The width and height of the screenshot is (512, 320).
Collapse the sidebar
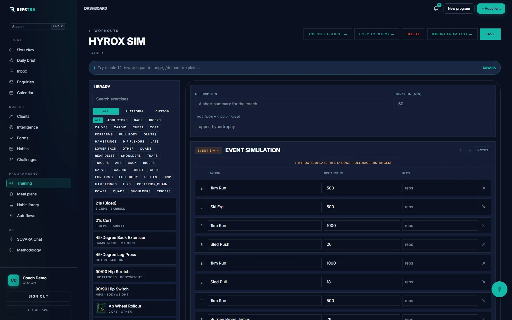point(38,310)
